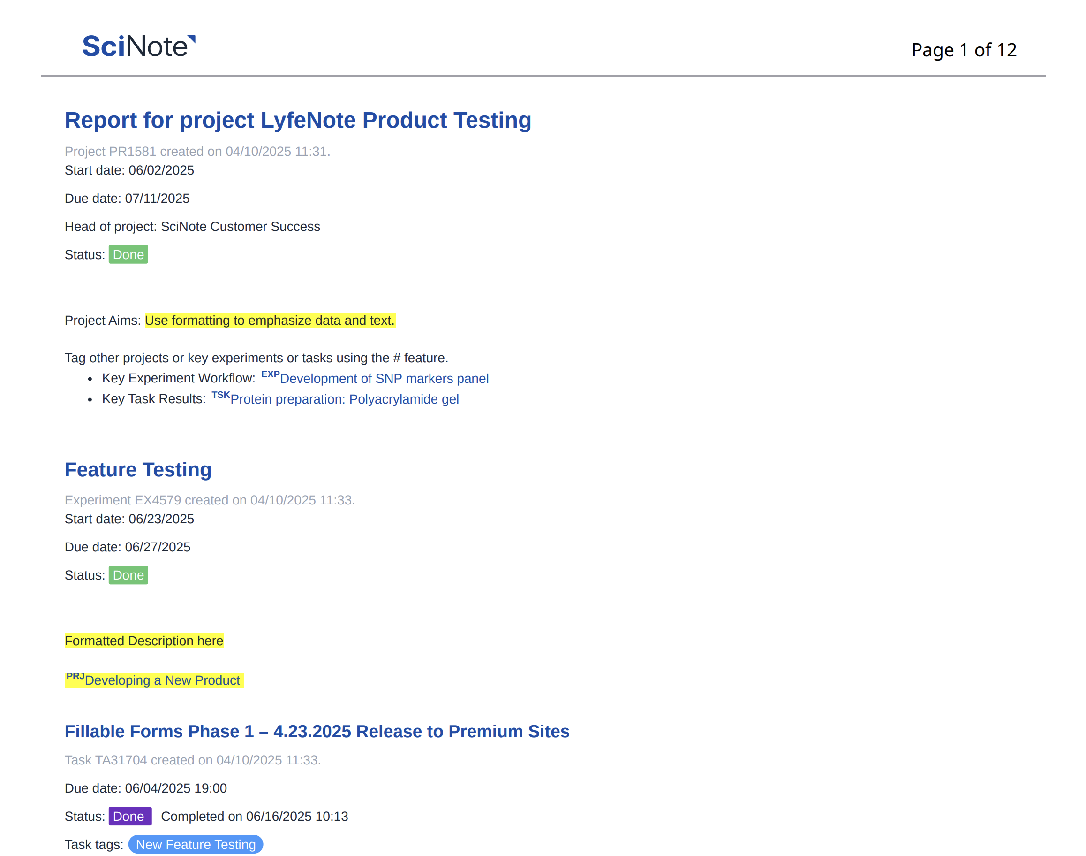Click the project's green Done status badge
This screenshot has width=1086, height=856.
[128, 255]
